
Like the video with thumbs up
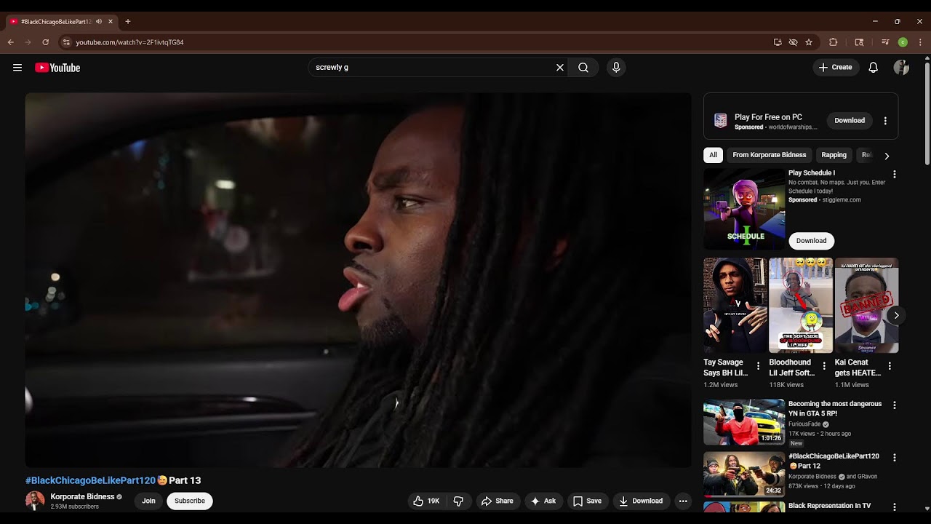tap(427, 501)
